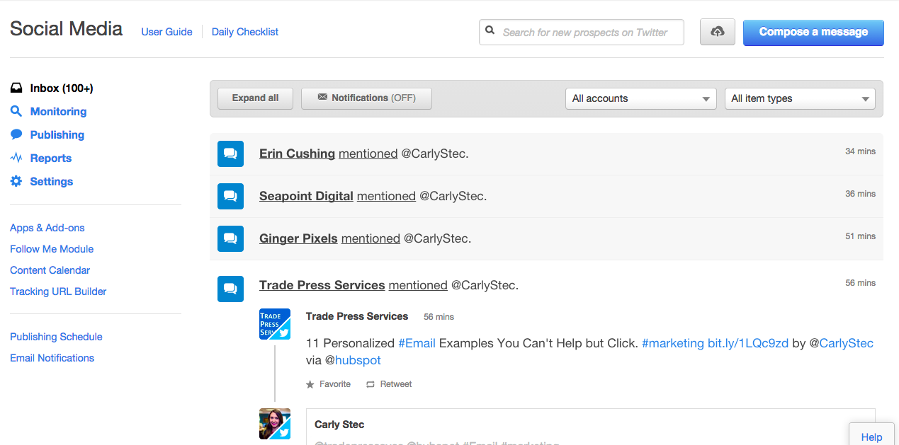Open the User Guide link
Screen dimensions: 899x445
166,32
